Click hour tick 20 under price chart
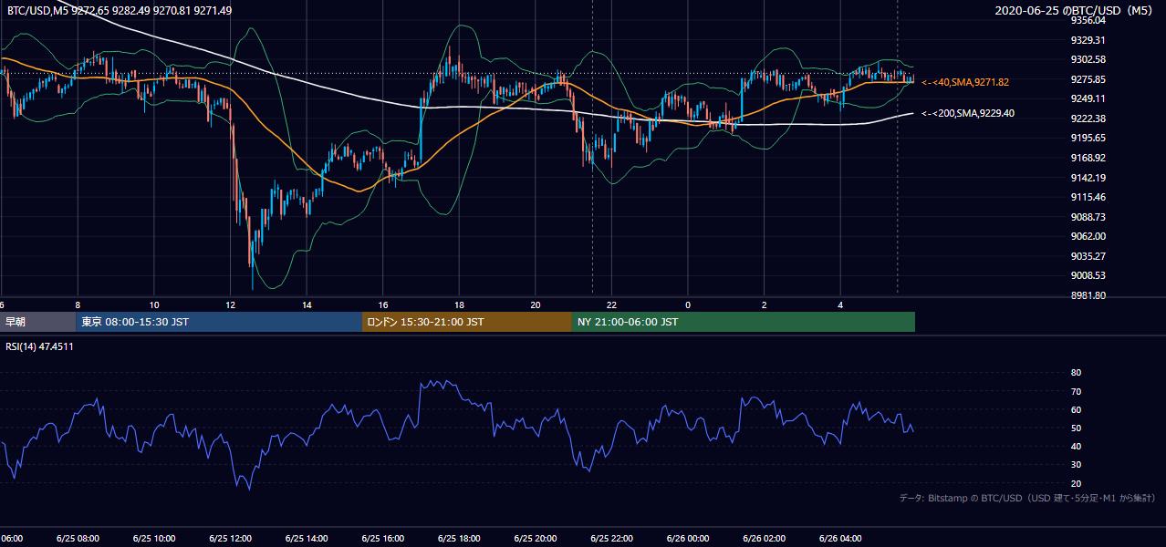 click(536, 304)
